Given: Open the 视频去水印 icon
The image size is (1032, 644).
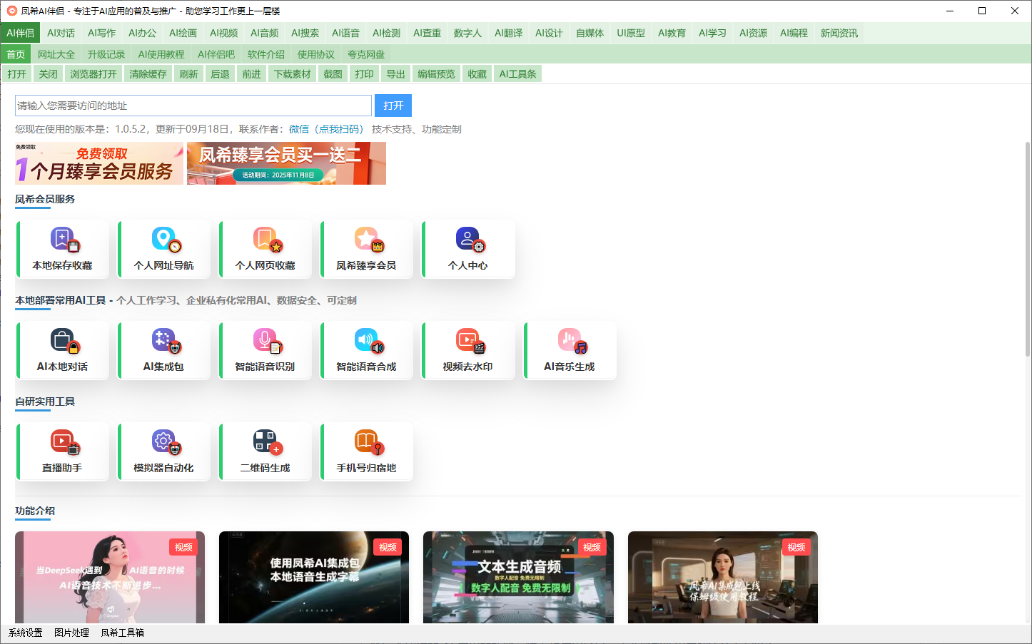Looking at the screenshot, I should click(x=470, y=341).
